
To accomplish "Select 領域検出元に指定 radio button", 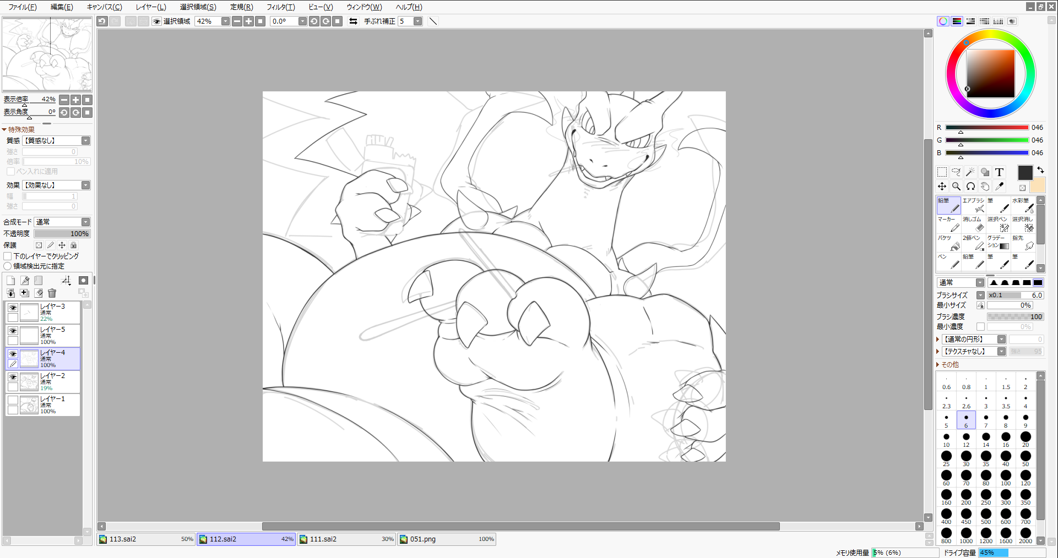I will [x=8, y=266].
